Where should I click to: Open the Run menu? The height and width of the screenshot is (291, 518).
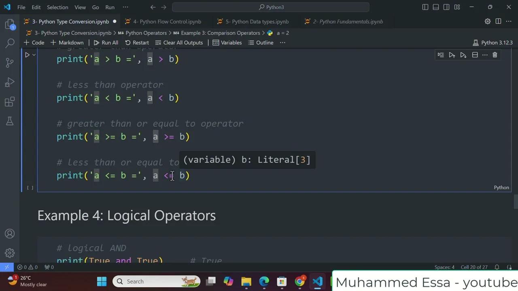[x=110, y=7]
